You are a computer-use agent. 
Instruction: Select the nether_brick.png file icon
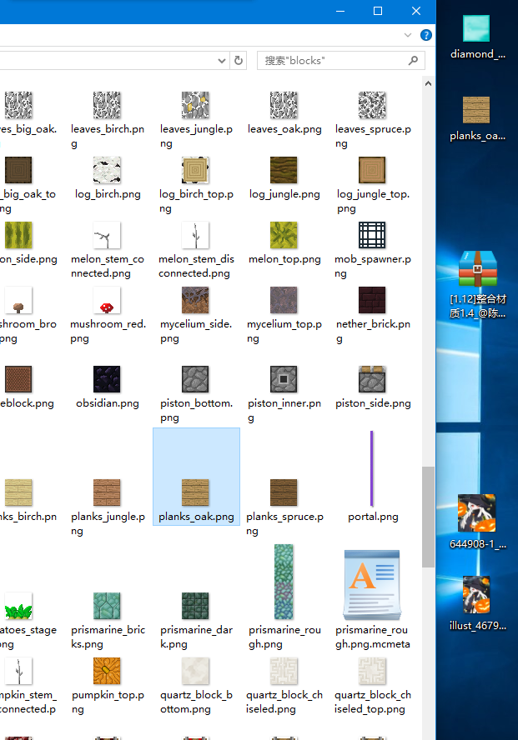tap(372, 300)
